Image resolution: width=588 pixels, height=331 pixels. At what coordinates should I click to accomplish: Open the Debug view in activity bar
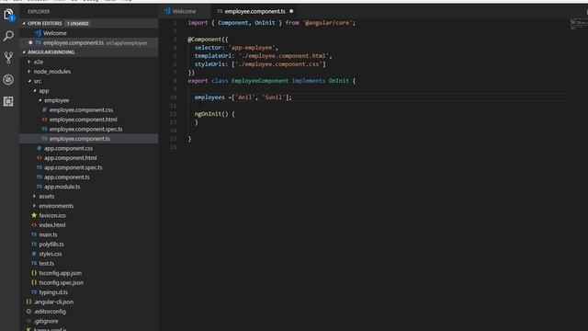click(x=8, y=80)
